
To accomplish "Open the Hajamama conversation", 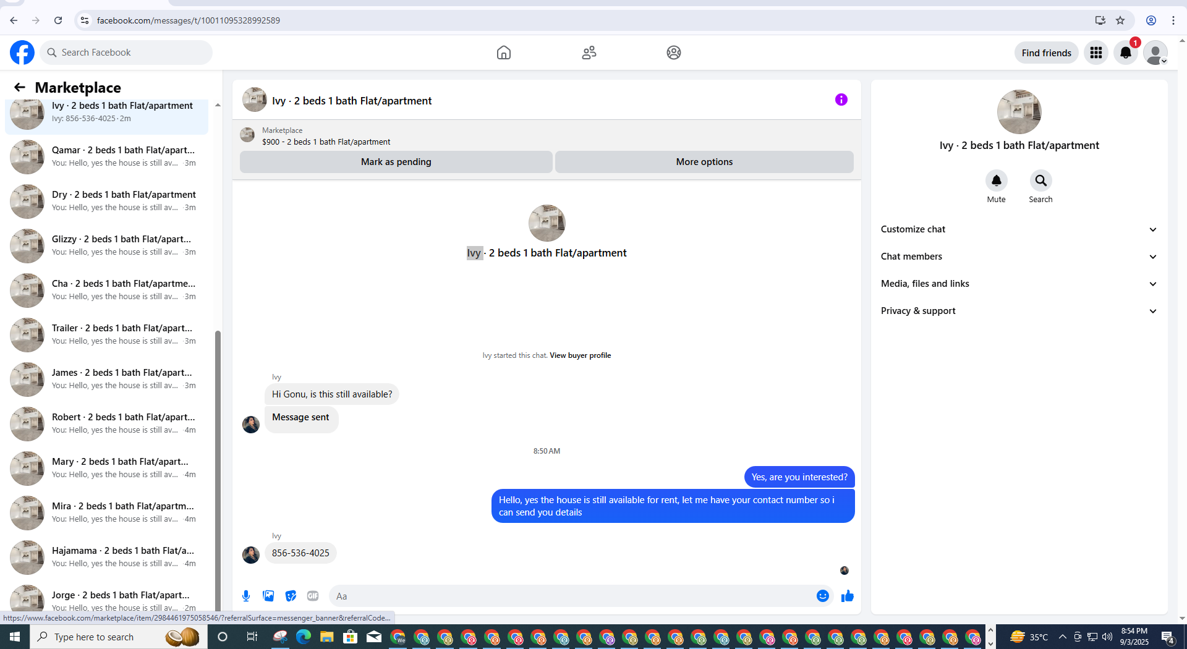I will coord(106,557).
